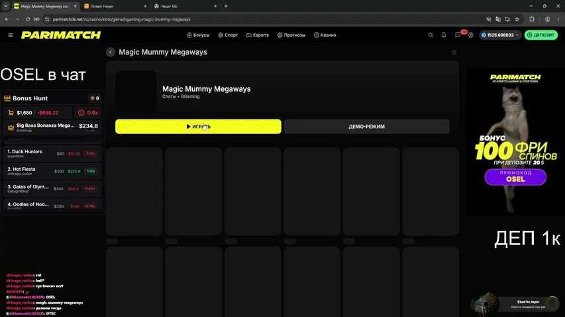Open the Спорт section
This screenshot has width=565, height=317.
point(228,35)
